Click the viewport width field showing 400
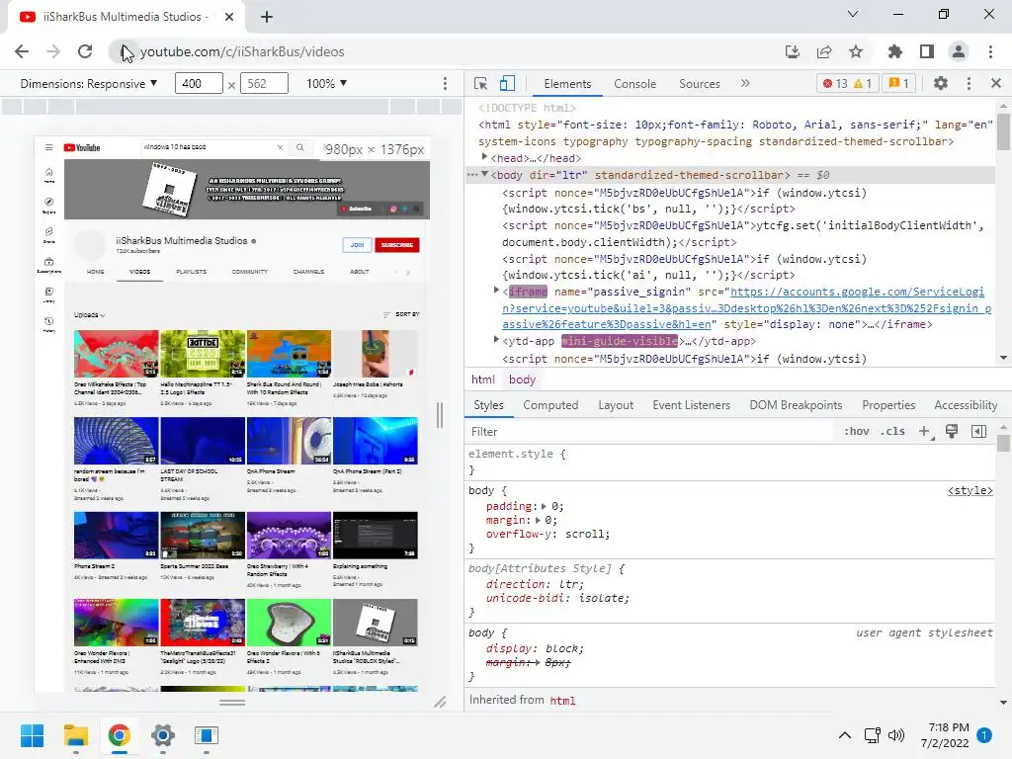 coord(199,83)
